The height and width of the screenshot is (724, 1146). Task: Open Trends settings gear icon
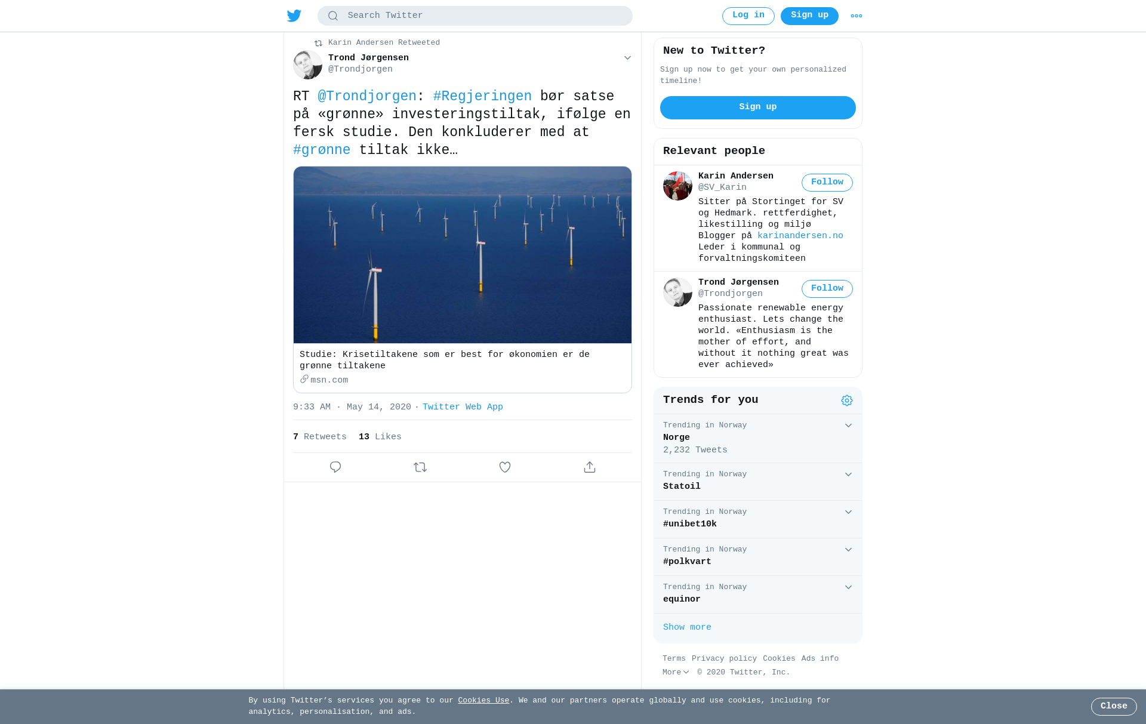tap(847, 400)
